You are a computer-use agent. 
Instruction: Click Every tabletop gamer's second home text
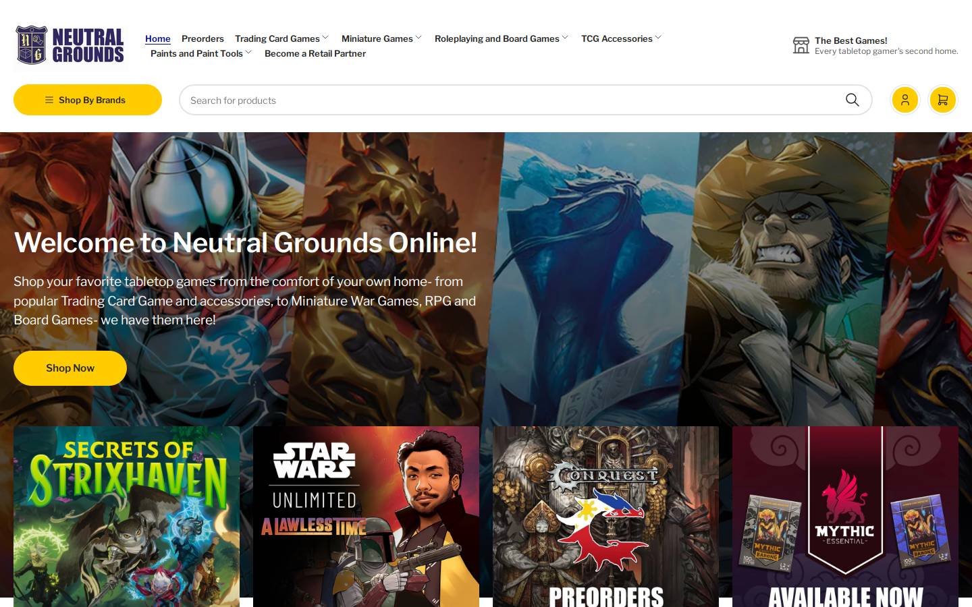coord(886,51)
